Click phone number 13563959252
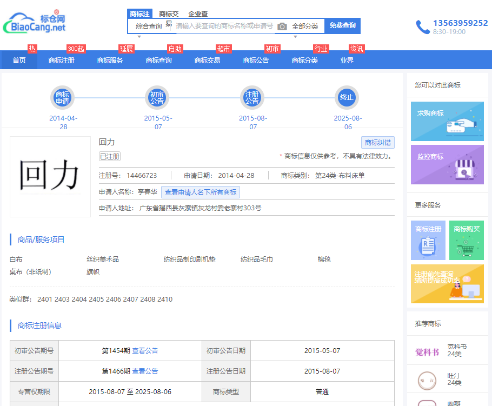Image resolution: width=492 pixels, height=406 pixels. coord(460,23)
